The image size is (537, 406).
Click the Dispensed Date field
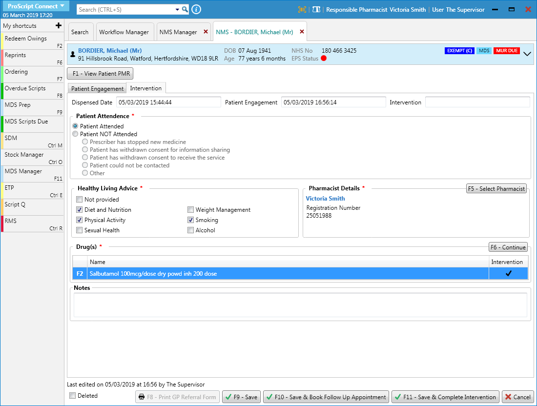[168, 102]
